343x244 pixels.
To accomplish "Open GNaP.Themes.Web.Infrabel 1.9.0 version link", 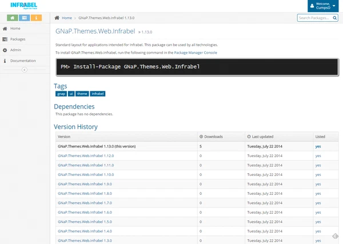I will (85, 184).
